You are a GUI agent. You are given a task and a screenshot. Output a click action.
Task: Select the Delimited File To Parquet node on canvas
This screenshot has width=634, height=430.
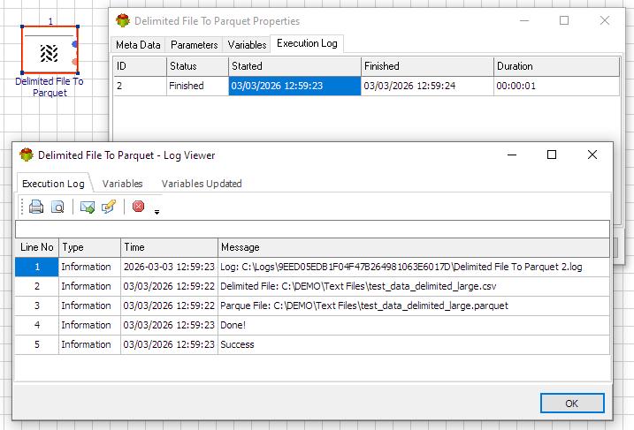[x=50, y=50]
